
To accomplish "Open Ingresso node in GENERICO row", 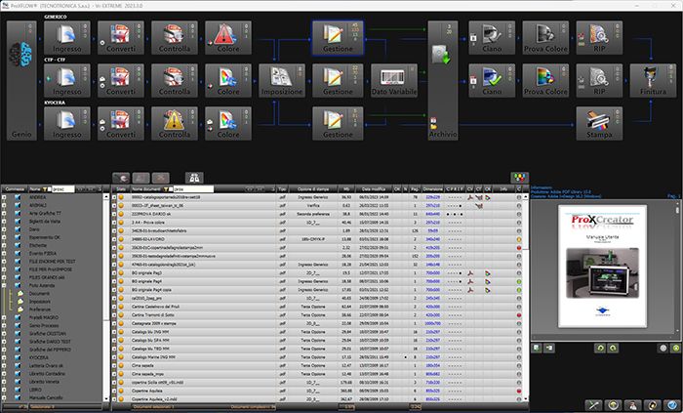I will (67, 37).
